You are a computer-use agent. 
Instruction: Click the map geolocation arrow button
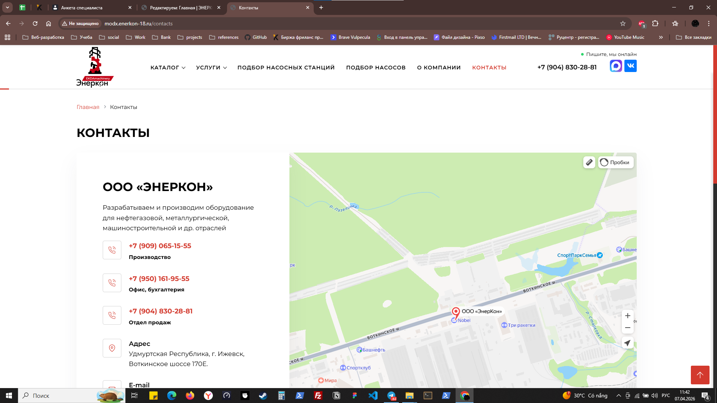pos(628,343)
